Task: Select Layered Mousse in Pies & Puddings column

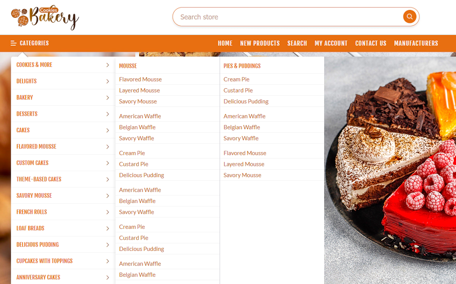Action: 244,164
